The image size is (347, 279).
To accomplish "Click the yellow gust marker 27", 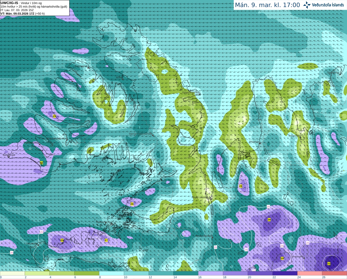I will coord(106,240).
